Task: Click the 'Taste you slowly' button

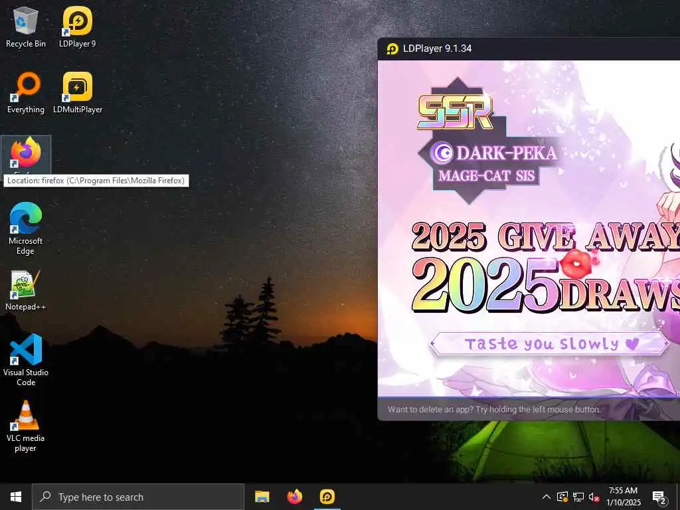Action: click(x=549, y=344)
